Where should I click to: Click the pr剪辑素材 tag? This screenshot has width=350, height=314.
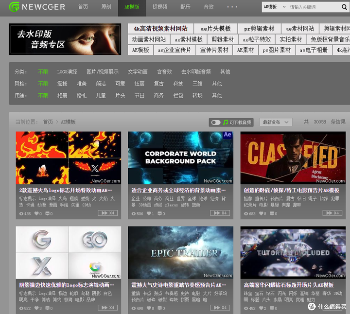[x=259, y=29]
